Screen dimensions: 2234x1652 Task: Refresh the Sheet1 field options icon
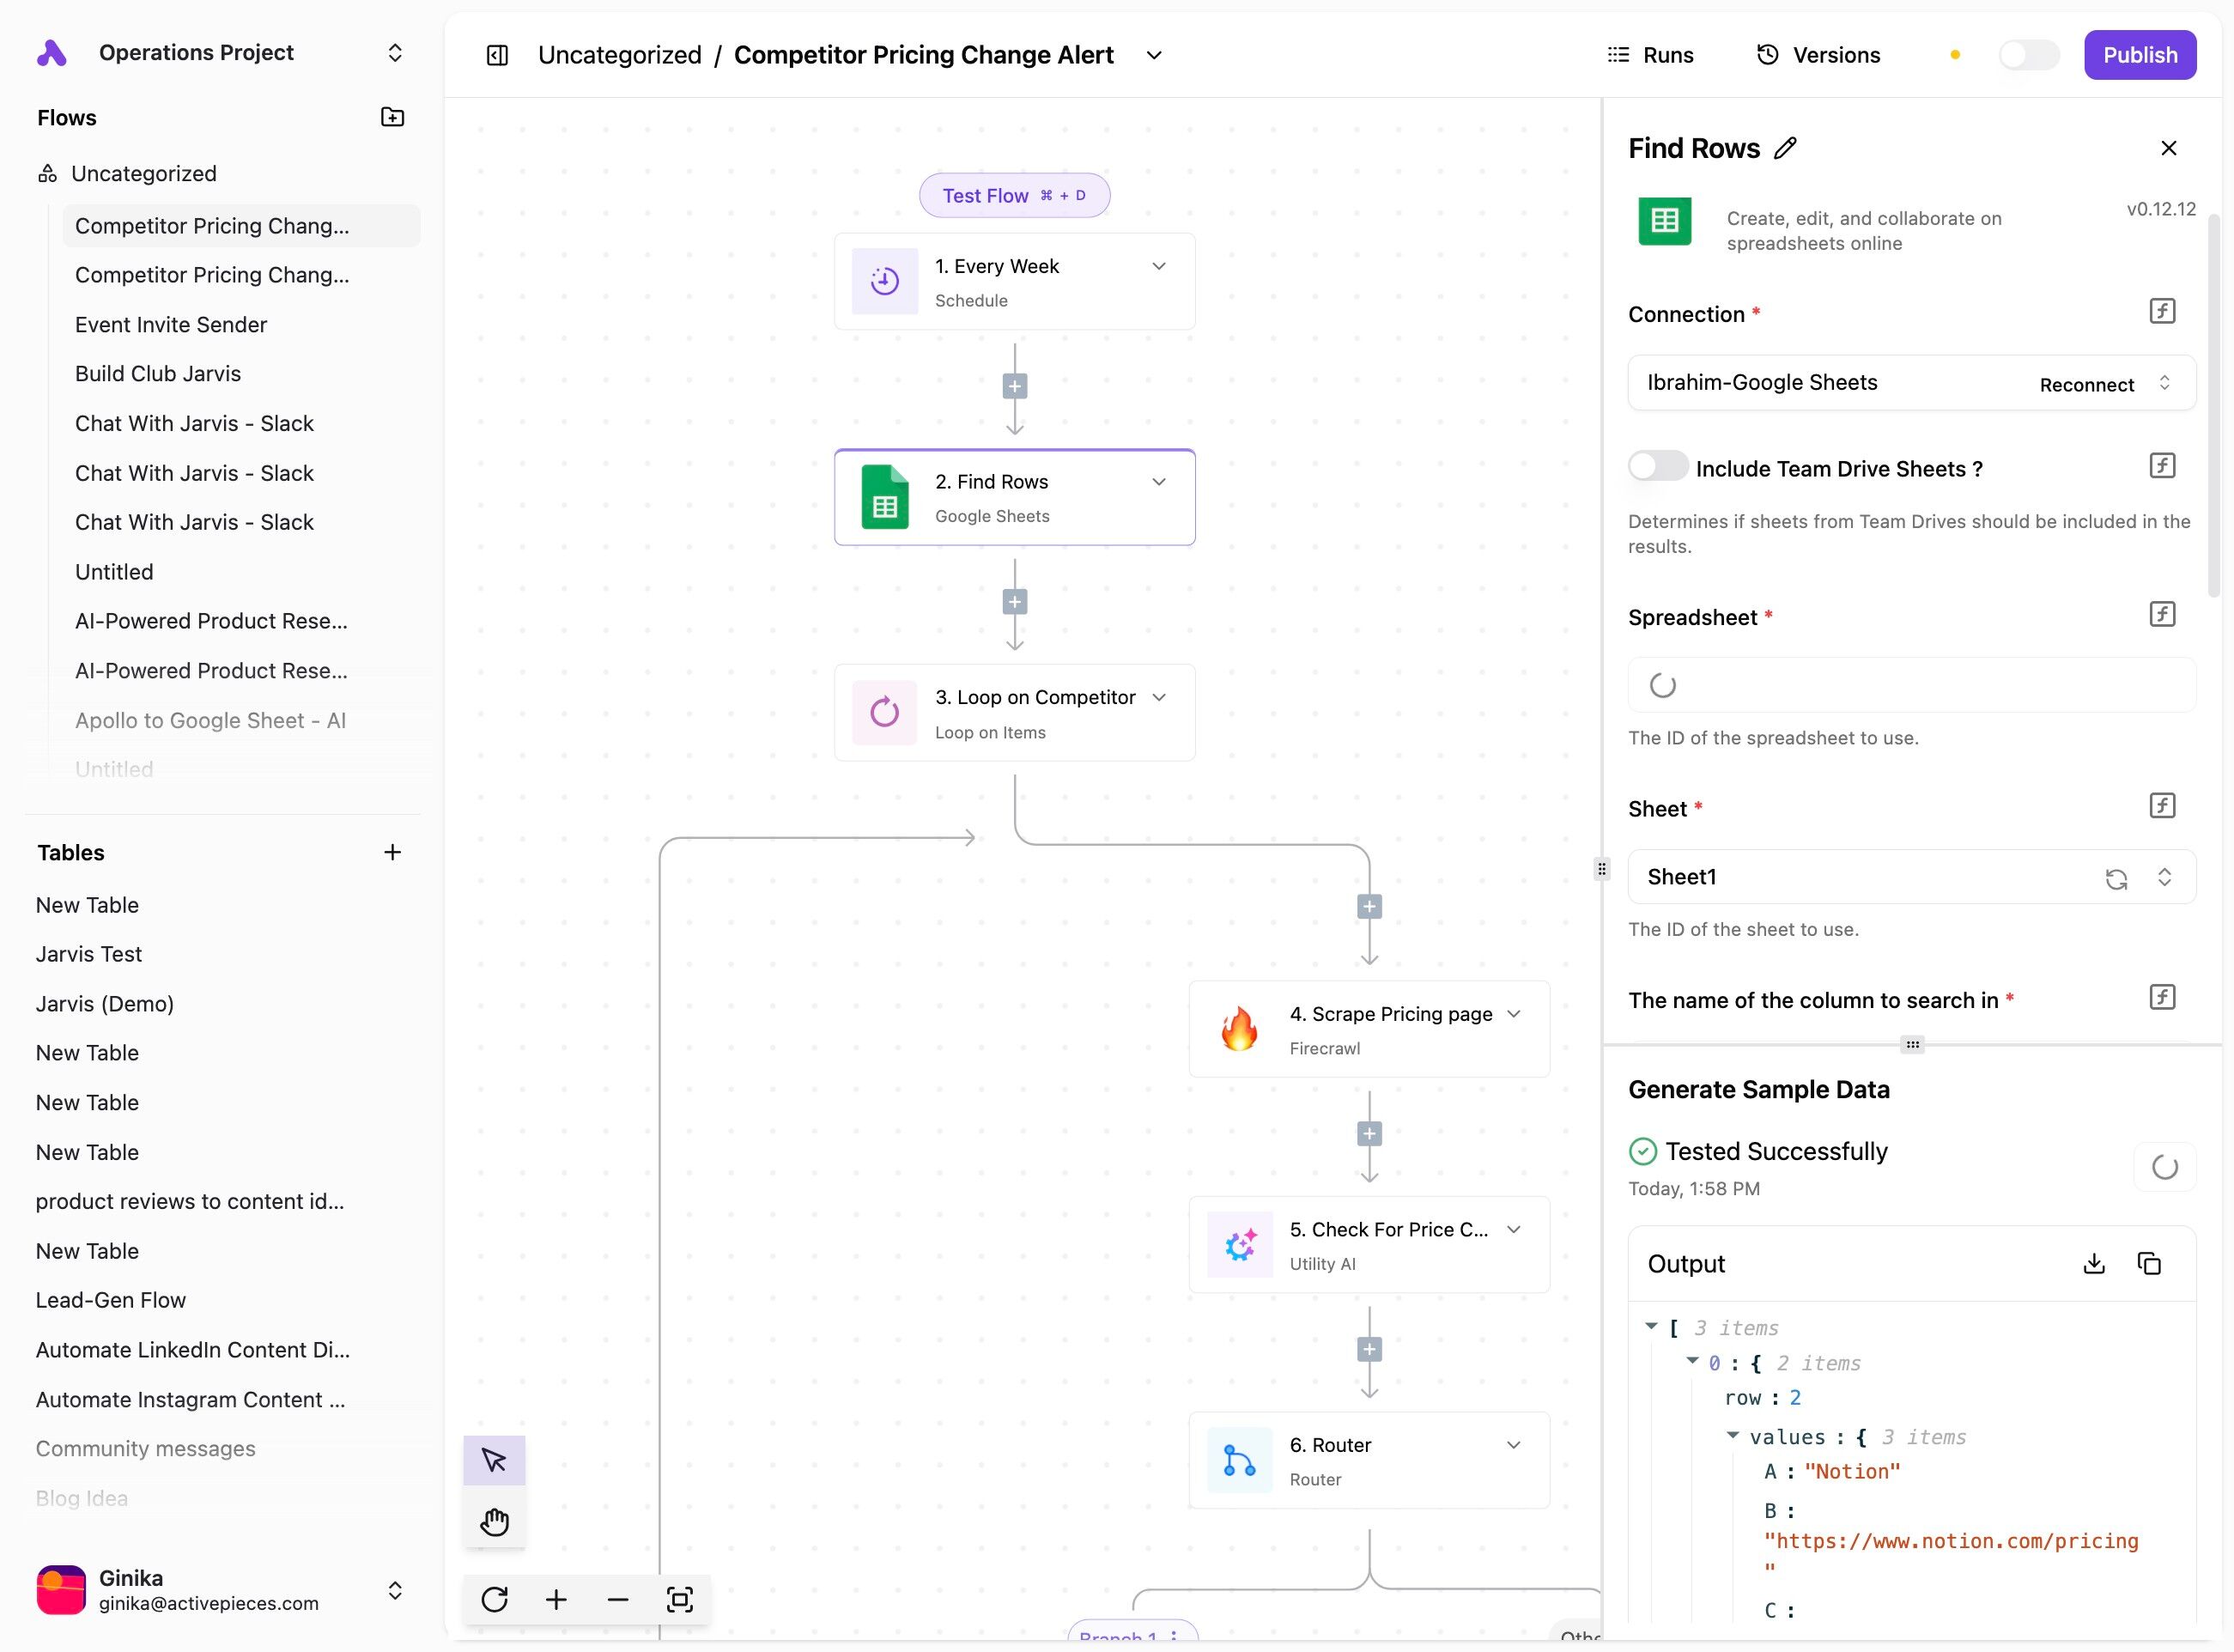pyautogui.click(x=2116, y=878)
